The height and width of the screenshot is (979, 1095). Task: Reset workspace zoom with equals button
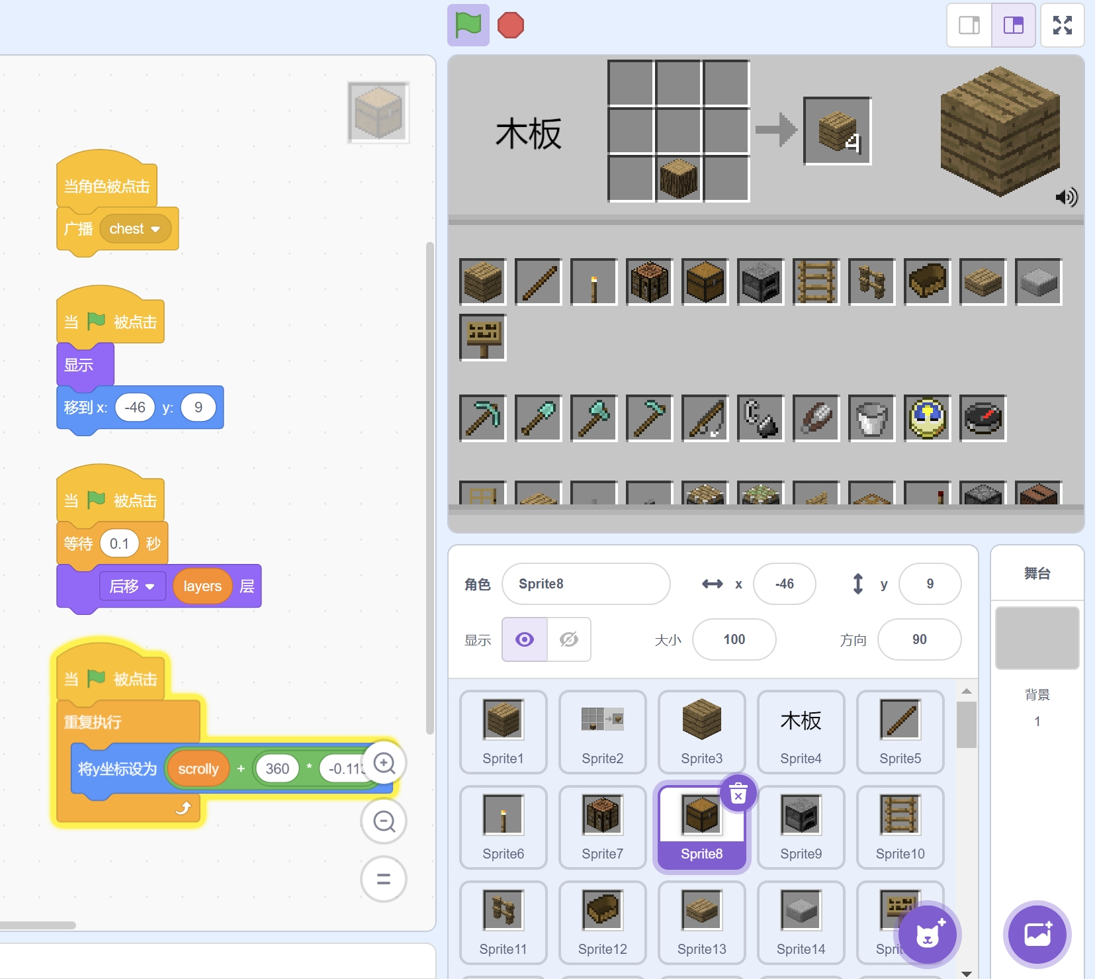click(384, 879)
